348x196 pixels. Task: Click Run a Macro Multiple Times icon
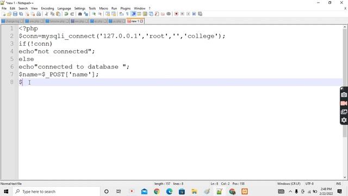click(194, 14)
